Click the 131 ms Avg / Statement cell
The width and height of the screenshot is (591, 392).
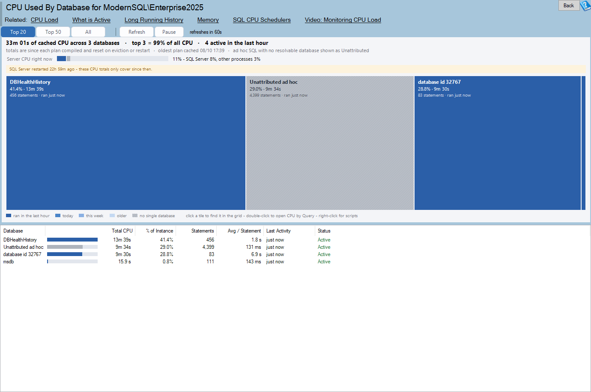253,247
